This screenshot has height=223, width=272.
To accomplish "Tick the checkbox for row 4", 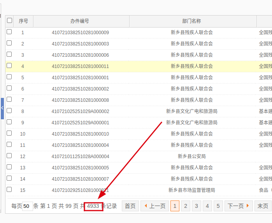I will pos(9,66).
